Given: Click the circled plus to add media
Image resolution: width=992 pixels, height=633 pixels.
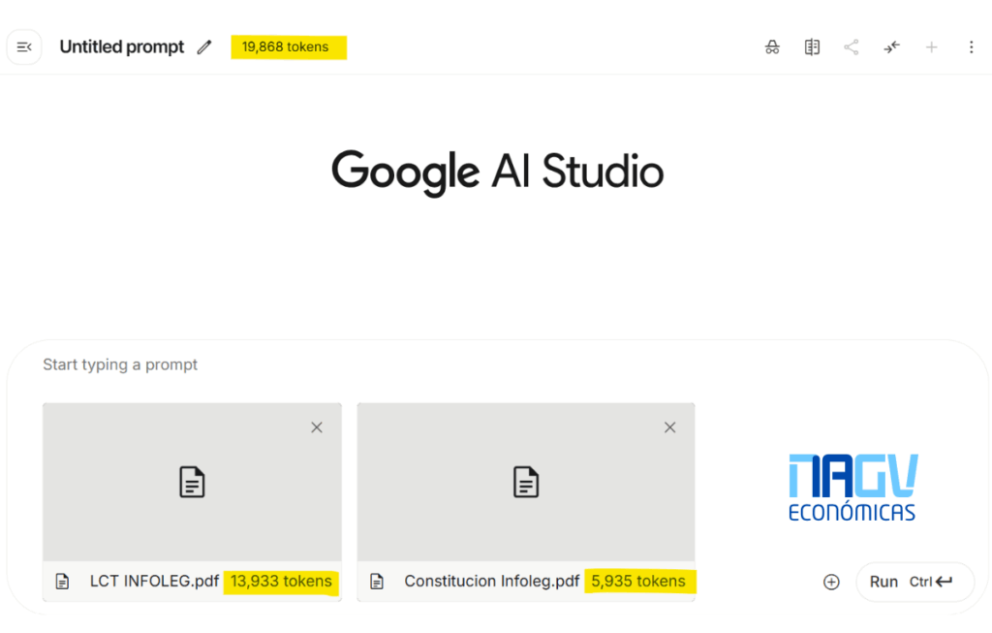Looking at the screenshot, I should pyautogui.click(x=831, y=582).
